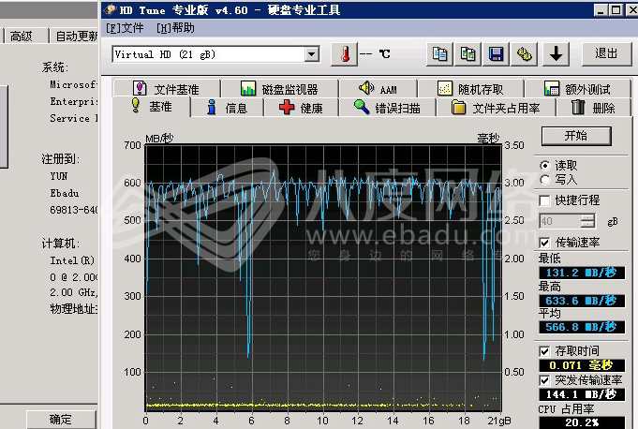Image resolution: width=638 pixels, height=429 pixels.
Task: Switch to the 错误扫描 tab label
Action: (x=397, y=108)
